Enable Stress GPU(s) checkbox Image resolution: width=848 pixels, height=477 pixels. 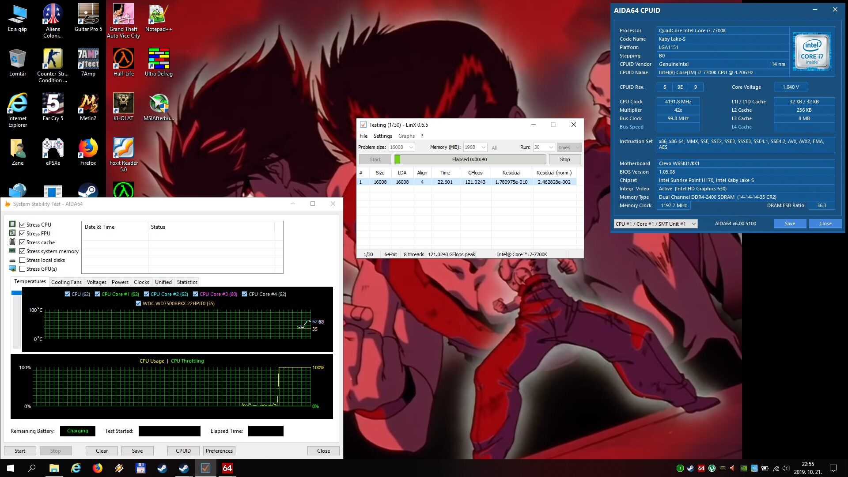pos(22,269)
